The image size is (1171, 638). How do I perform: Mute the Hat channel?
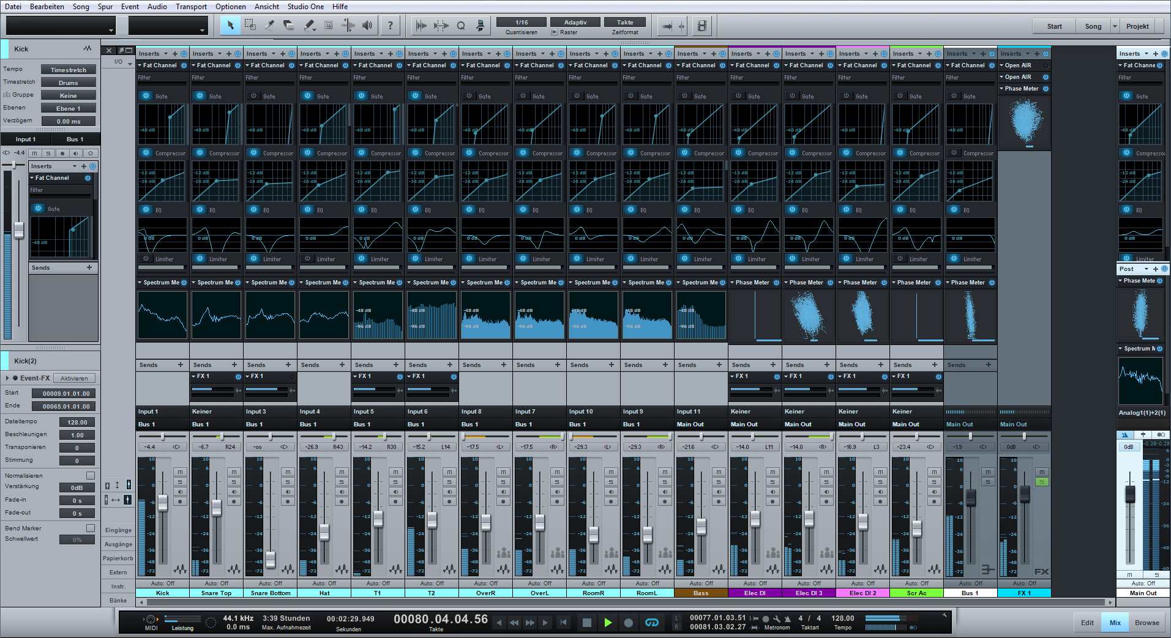pyautogui.click(x=342, y=472)
